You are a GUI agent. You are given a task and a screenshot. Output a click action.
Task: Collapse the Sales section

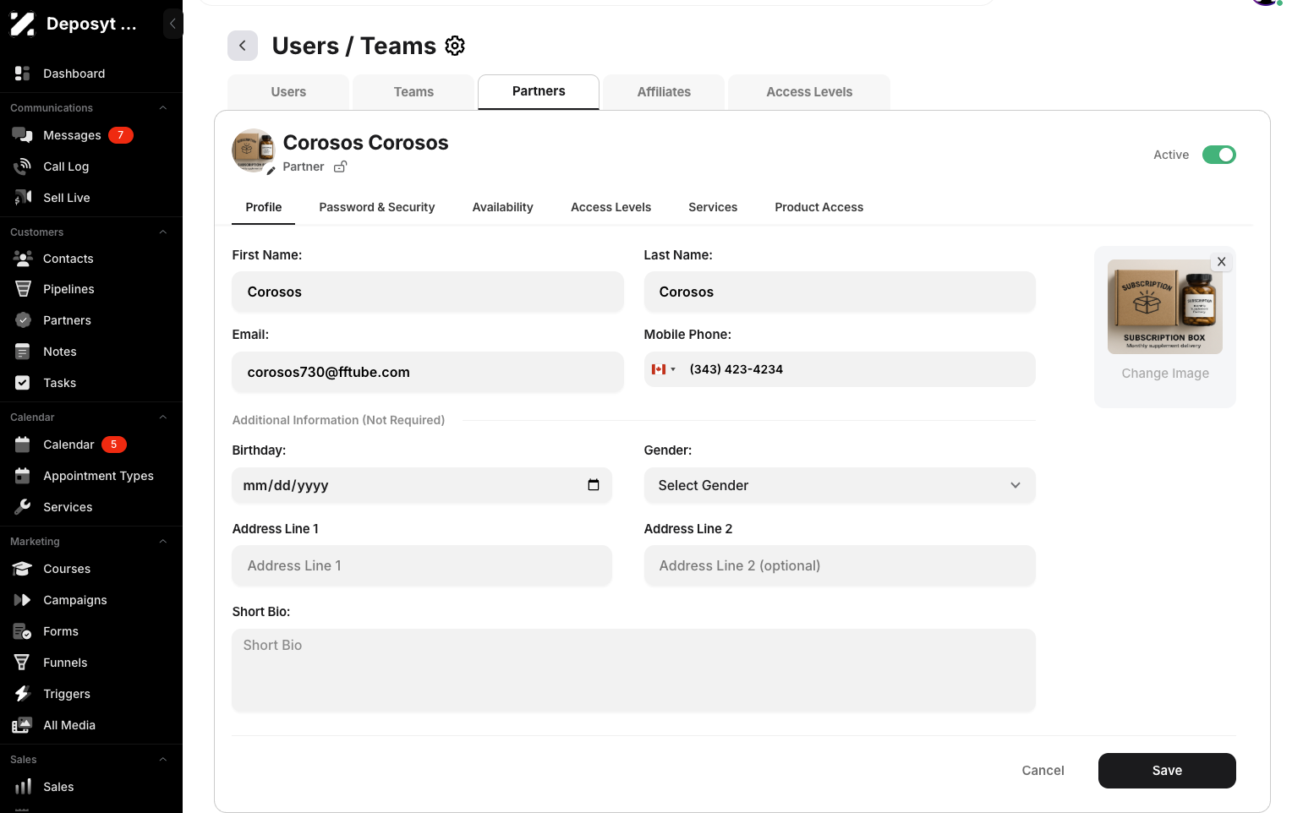[163, 760]
